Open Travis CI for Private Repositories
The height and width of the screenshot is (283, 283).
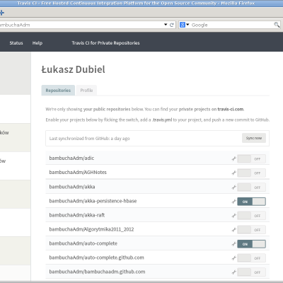pos(105,43)
